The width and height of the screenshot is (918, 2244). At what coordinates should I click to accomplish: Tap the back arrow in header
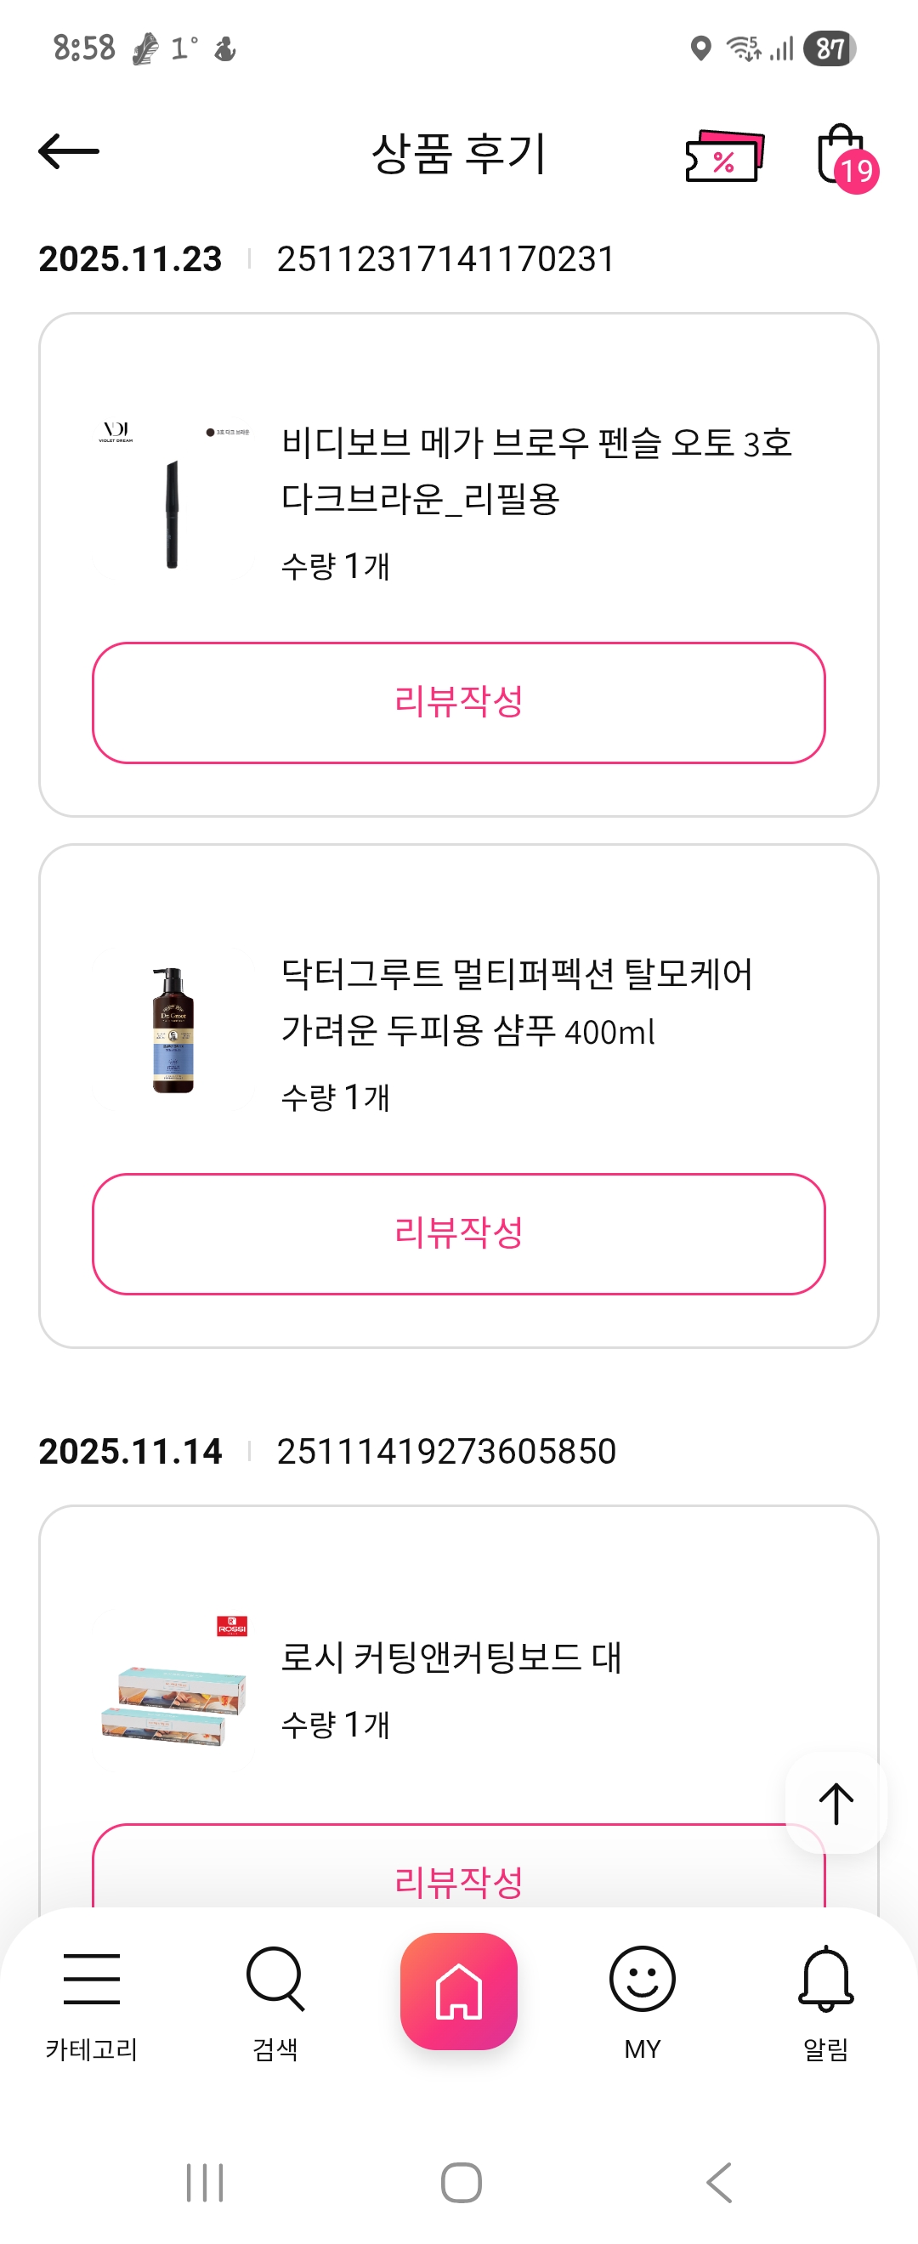point(69,151)
